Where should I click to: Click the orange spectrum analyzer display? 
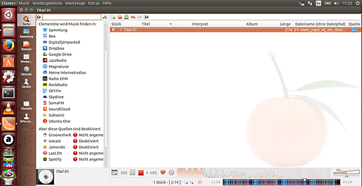point(254,173)
